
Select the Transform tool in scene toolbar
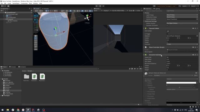[x=36, y=47]
